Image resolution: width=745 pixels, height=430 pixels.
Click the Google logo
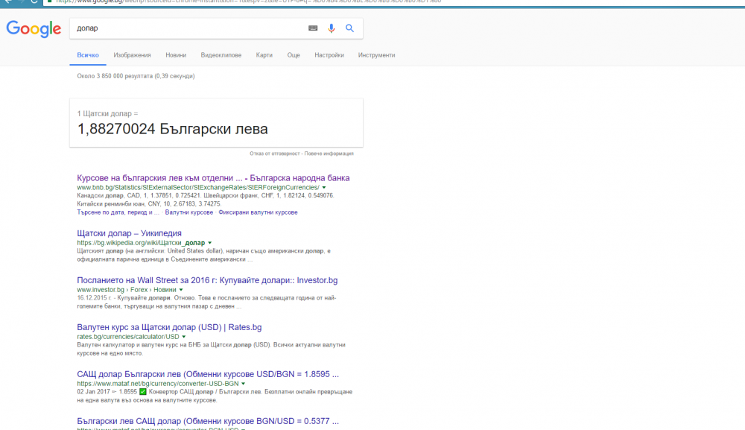coord(34,28)
